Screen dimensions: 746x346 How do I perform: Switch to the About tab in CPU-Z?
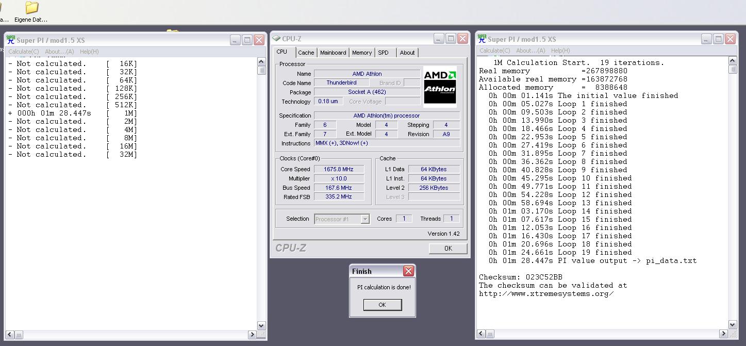(x=407, y=53)
